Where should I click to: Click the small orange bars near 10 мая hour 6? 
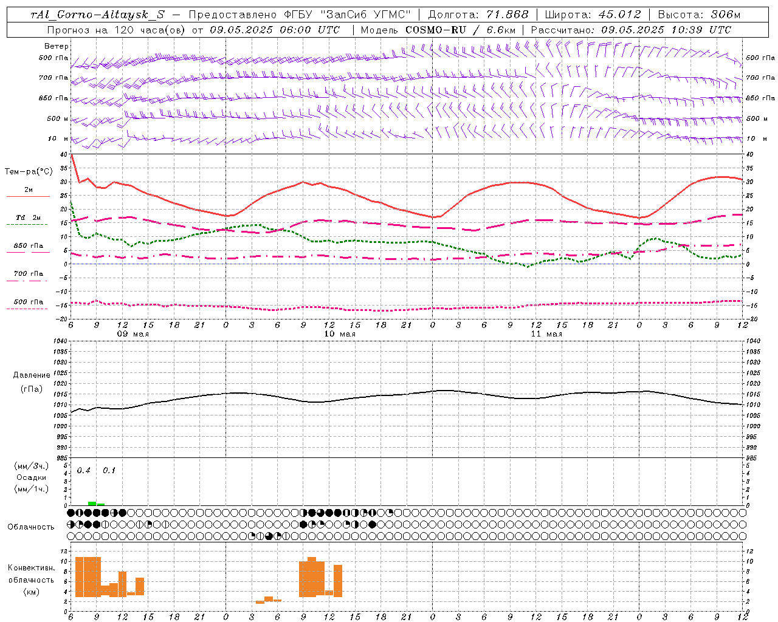[269, 600]
